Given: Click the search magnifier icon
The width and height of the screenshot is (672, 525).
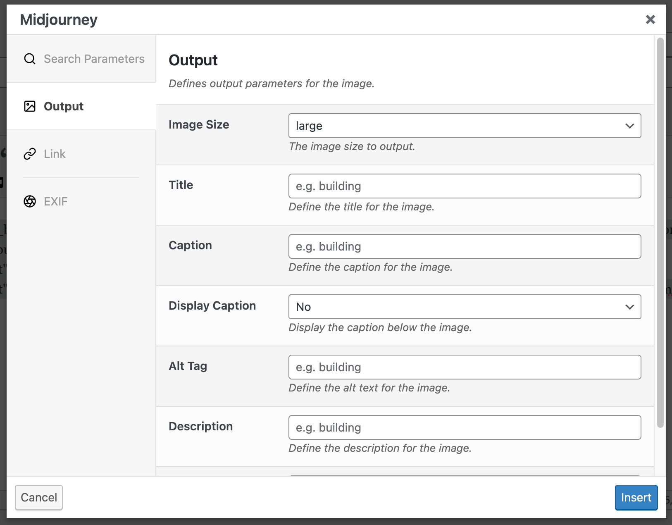Looking at the screenshot, I should (30, 59).
